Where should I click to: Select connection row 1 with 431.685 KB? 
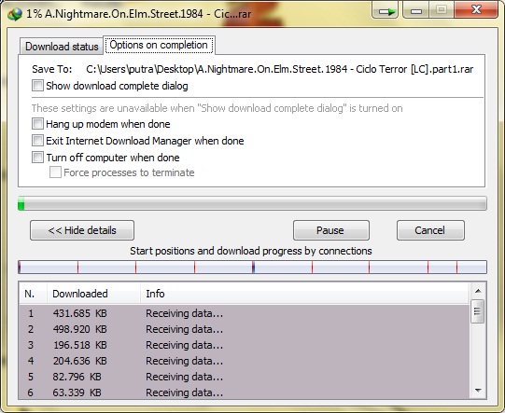point(245,313)
